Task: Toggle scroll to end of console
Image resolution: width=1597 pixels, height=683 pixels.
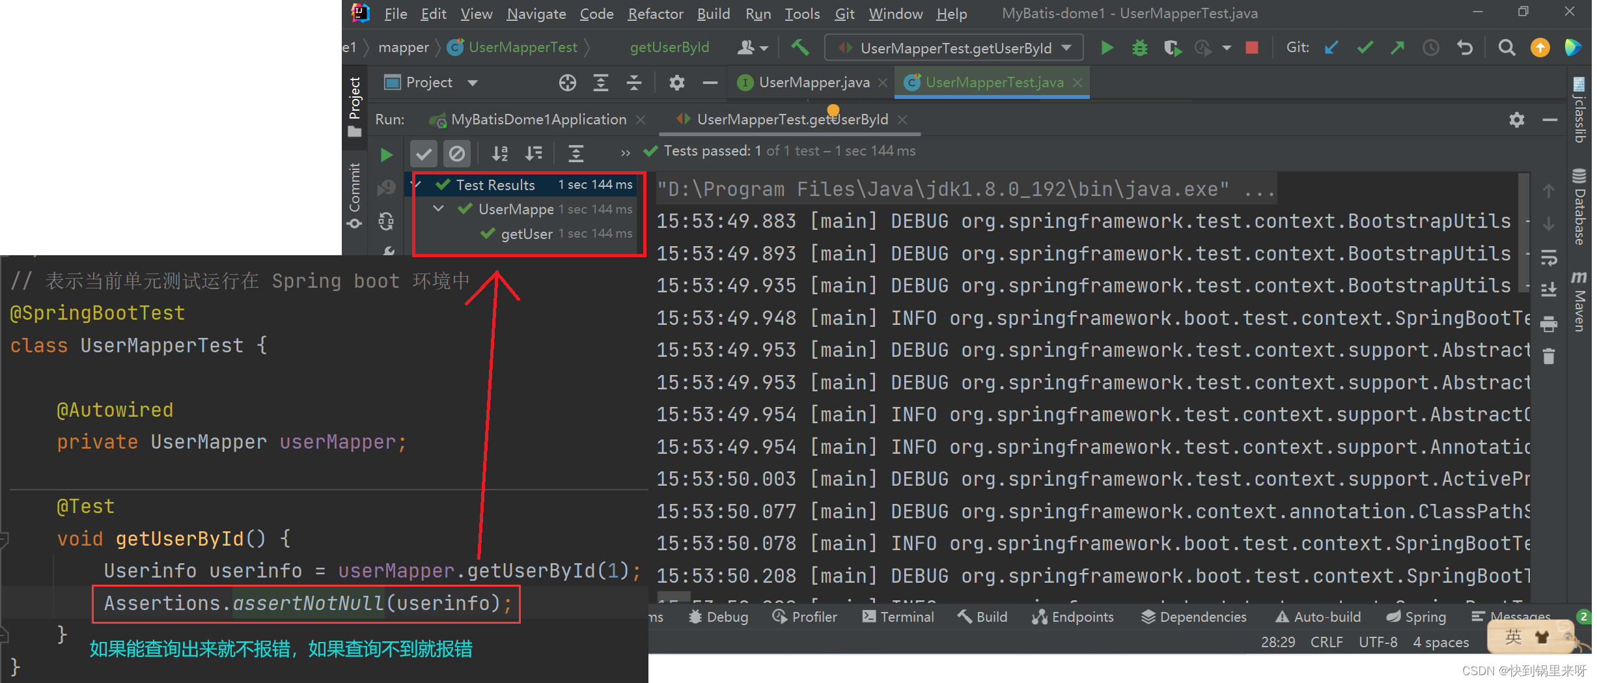Action: click(1549, 289)
